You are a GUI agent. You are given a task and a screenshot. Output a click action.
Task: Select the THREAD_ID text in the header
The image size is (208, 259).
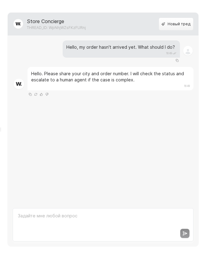click(x=56, y=28)
